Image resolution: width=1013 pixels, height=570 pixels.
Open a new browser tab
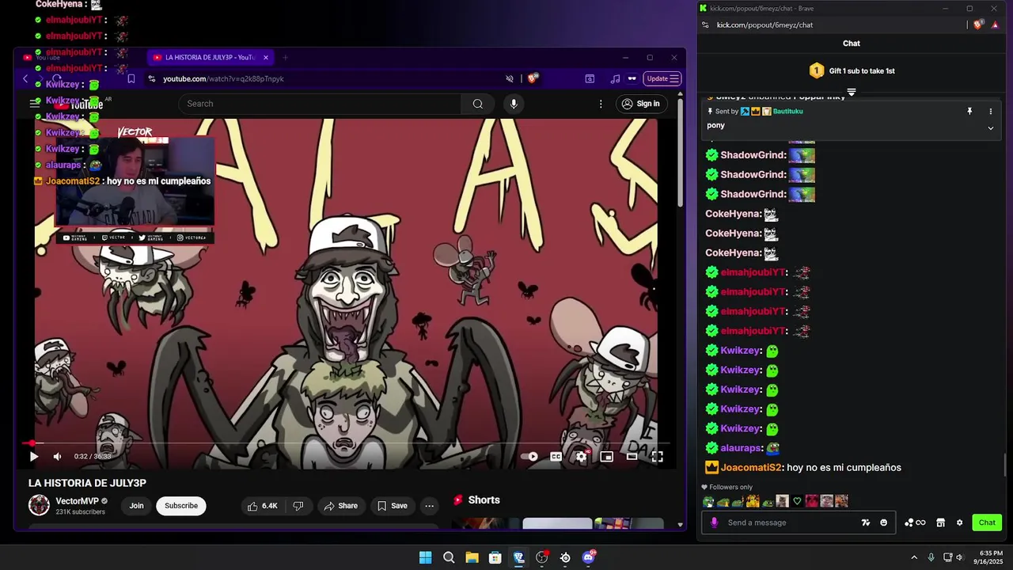285,58
